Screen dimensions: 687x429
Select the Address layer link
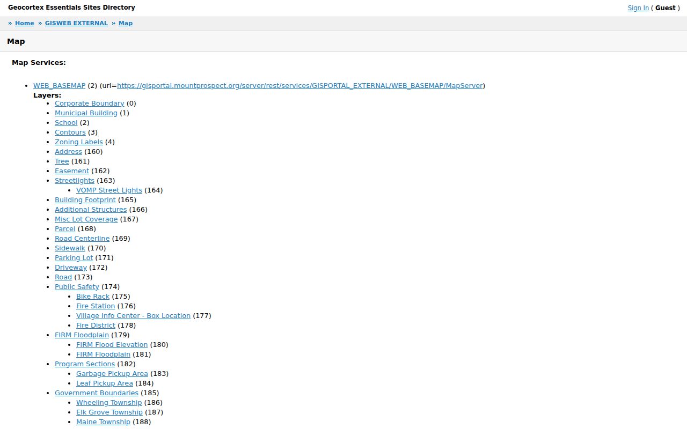[68, 152]
